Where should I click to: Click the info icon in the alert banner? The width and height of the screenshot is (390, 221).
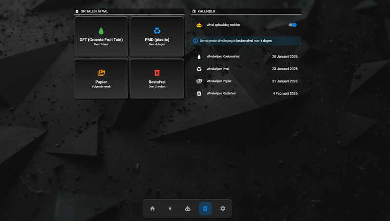(196, 41)
